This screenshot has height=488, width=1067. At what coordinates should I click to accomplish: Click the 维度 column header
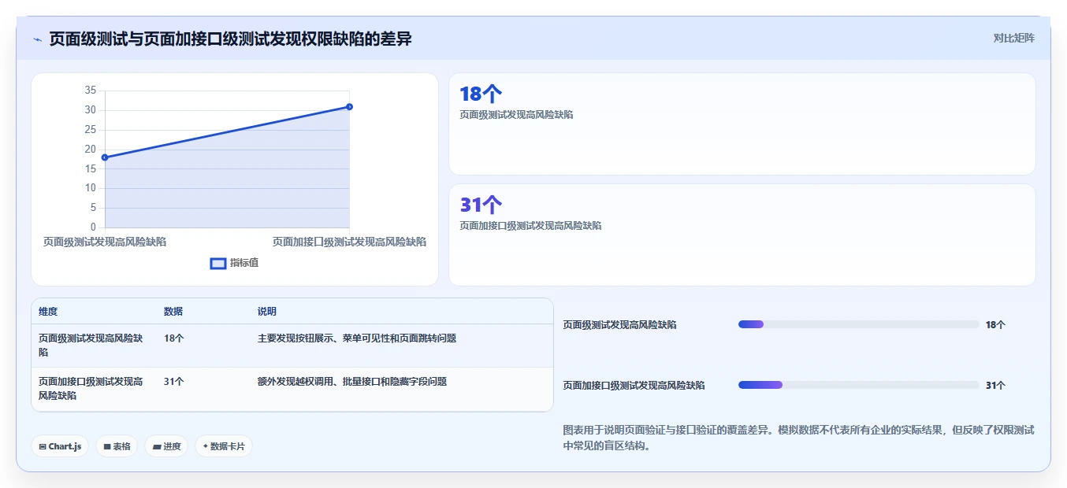48,312
